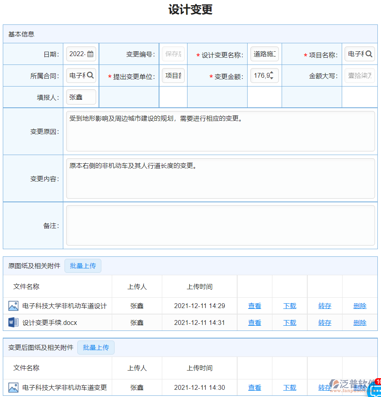
Task: Increment 变更金额 using the up stepper arrow
Action: [272, 73]
